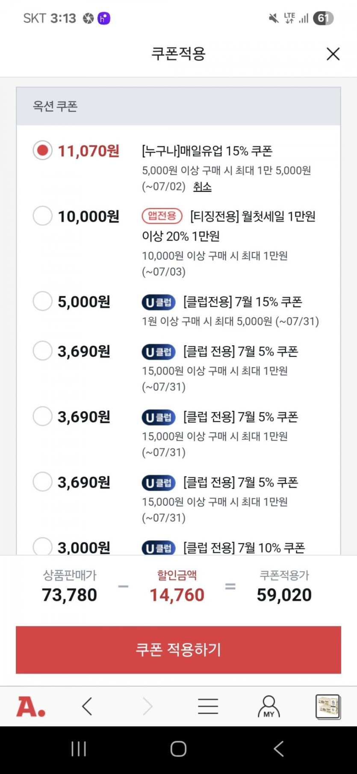Viewport: 357px width, 774px height.
Task: Choose the 5,000원 클럽전용 15% coupon
Action: (43, 301)
